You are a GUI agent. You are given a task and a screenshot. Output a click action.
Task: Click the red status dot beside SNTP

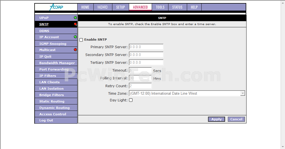75,24
